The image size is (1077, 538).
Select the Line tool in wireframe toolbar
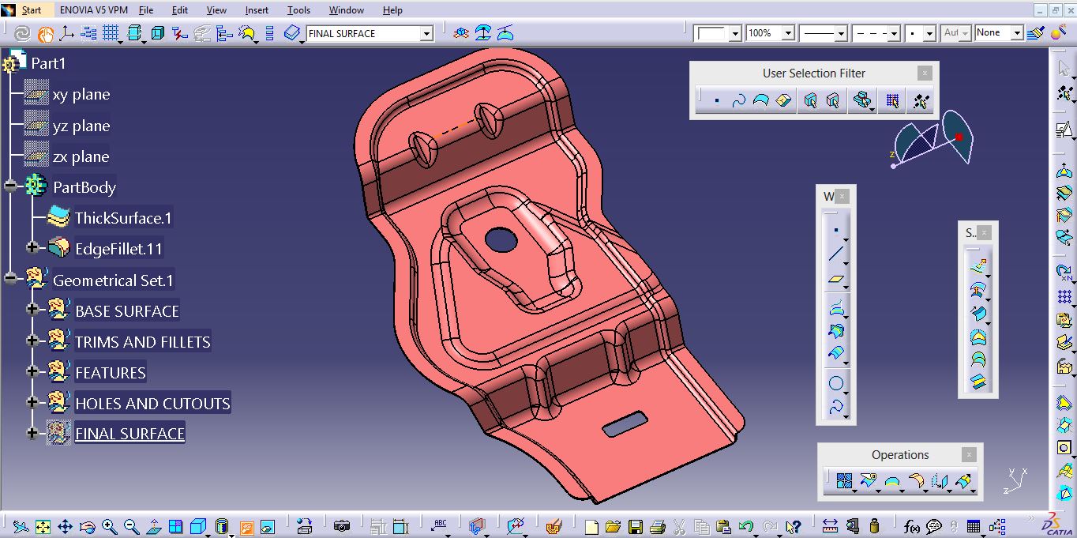(x=835, y=252)
